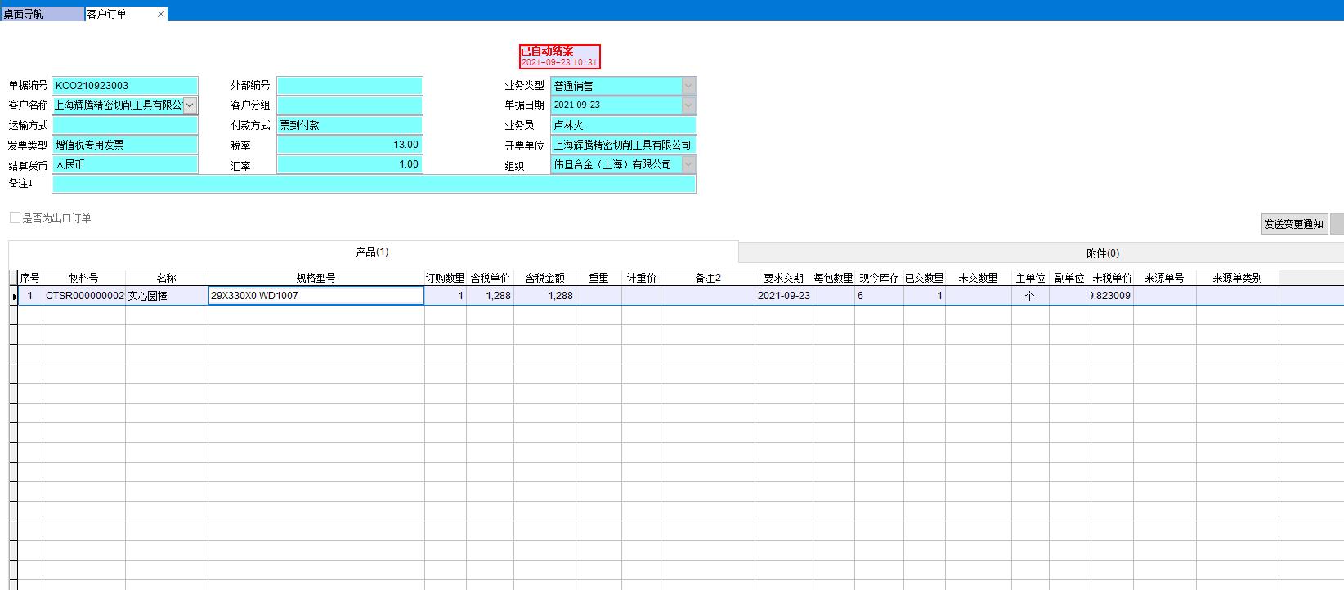Select the 产品(1) tab

(372, 253)
